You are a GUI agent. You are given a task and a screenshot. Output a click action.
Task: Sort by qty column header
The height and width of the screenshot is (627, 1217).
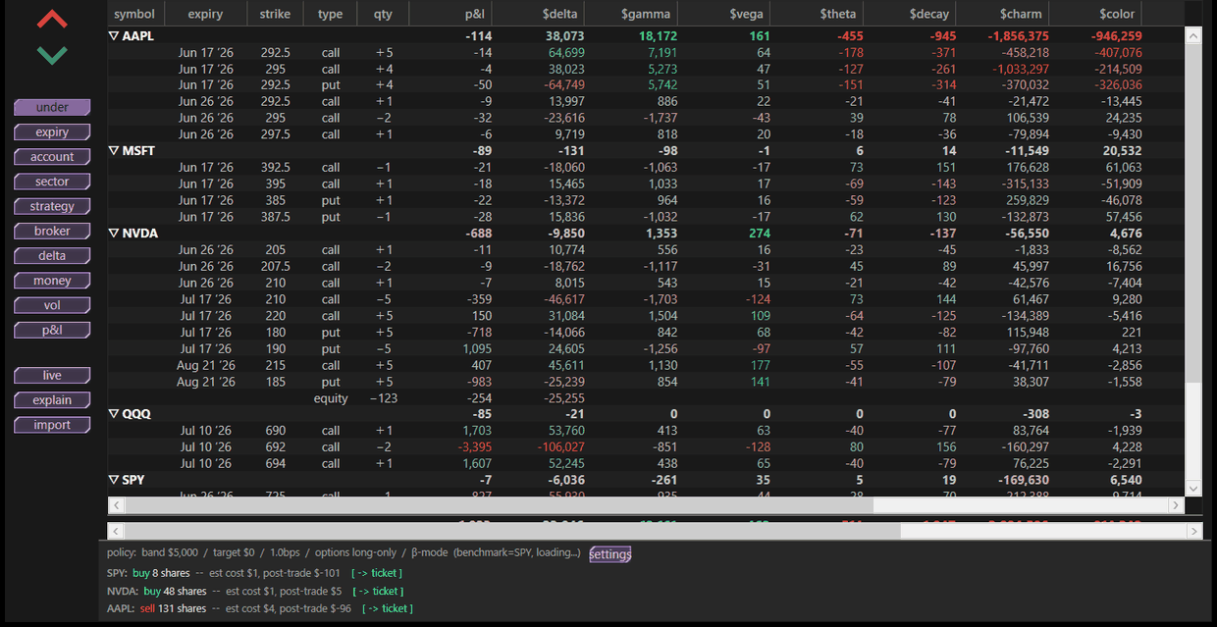(x=383, y=14)
